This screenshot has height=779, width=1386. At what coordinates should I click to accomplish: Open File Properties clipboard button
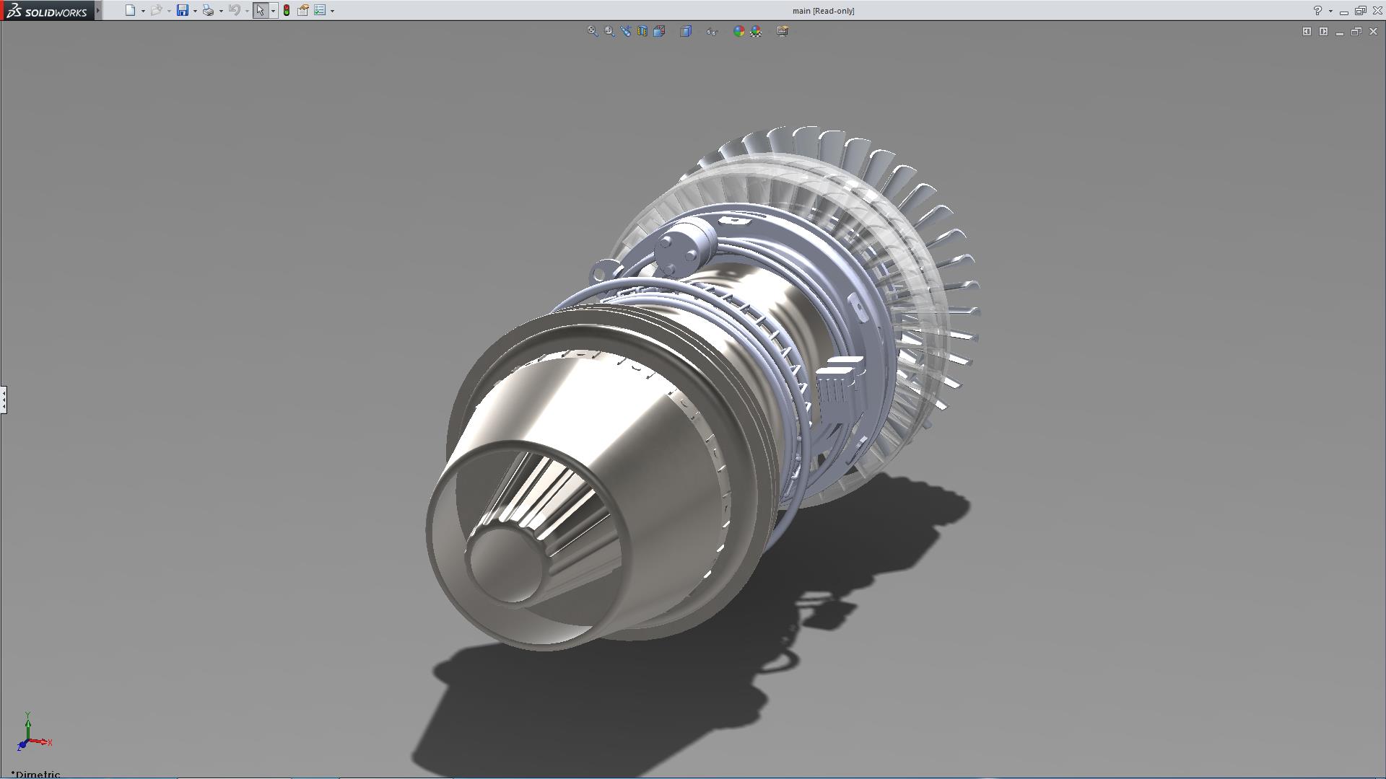pos(303,10)
